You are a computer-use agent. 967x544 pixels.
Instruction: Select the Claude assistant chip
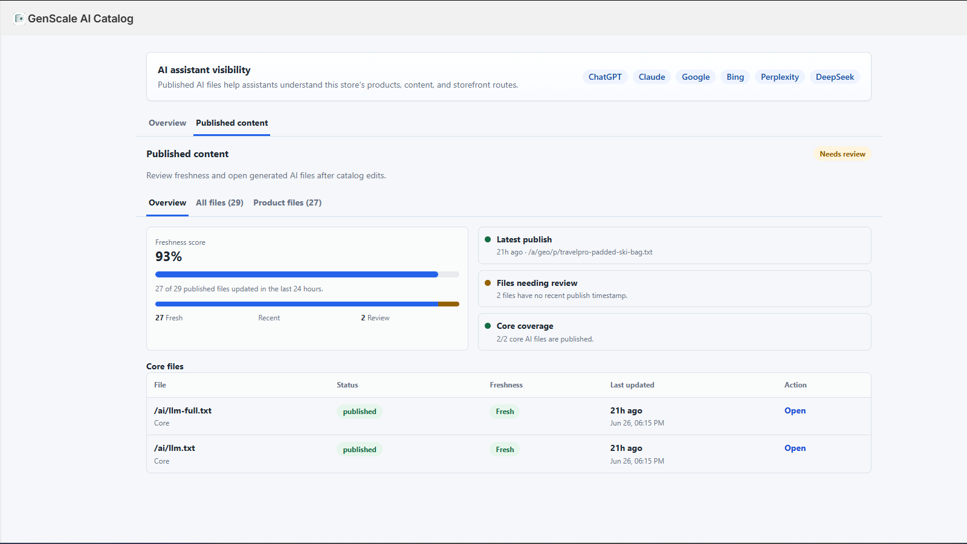pyautogui.click(x=652, y=77)
